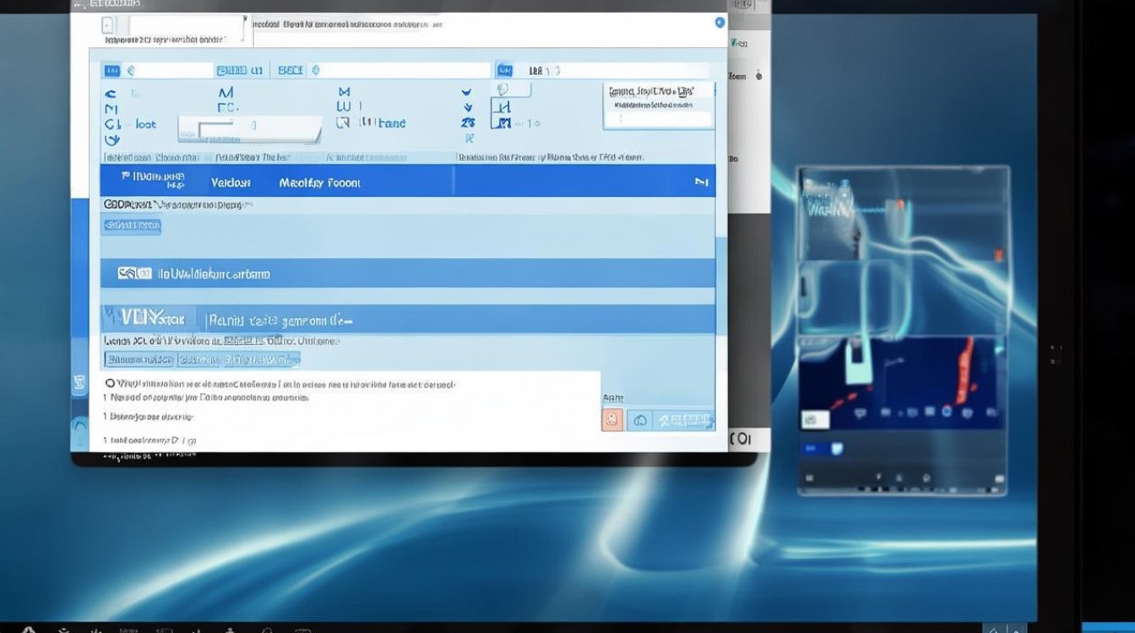This screenshot has height=633, width=1135.
Task: Click the first downward chevron in the options area
Action: point(466,91)
